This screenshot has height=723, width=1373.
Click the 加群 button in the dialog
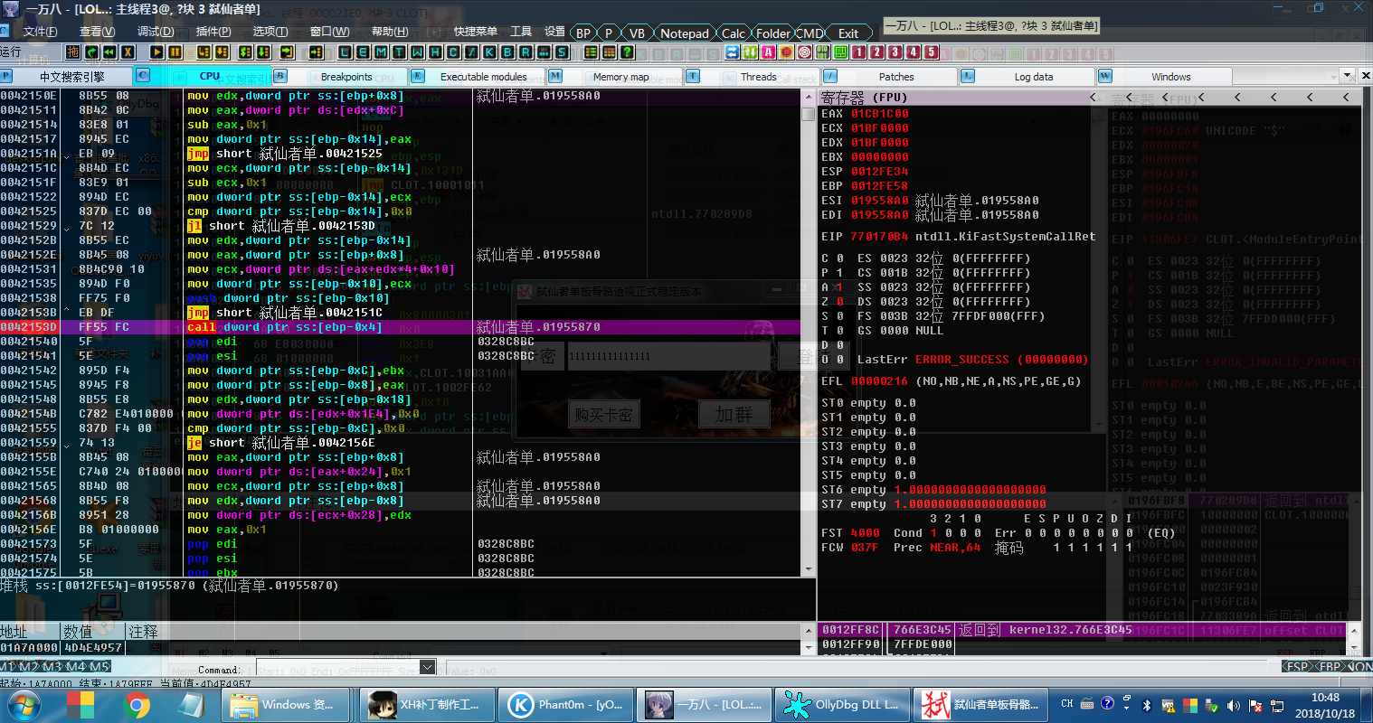pos(734,414)
